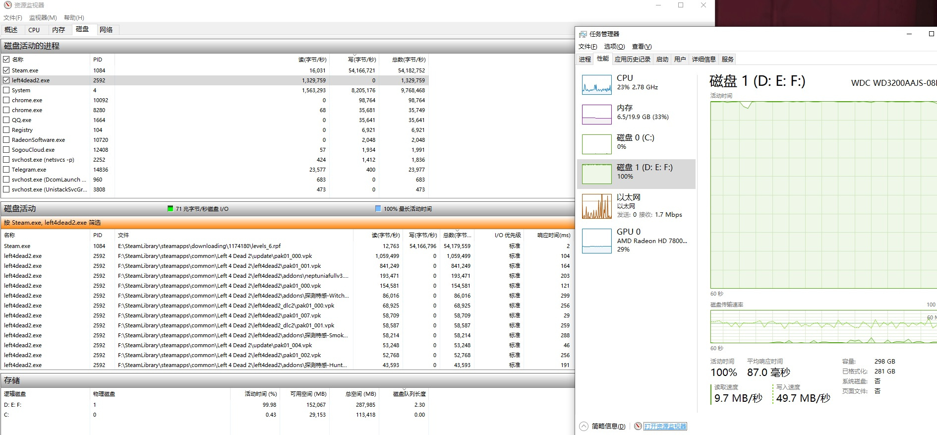Open 文件(F) menu in Resource Monitor
Image resolution: width=937 pixels, height=435 pixels.
point(13,18)
